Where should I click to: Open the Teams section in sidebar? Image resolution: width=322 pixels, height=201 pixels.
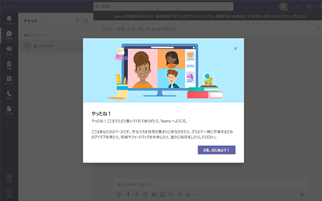pyautogui.click(x=9, y=50)
